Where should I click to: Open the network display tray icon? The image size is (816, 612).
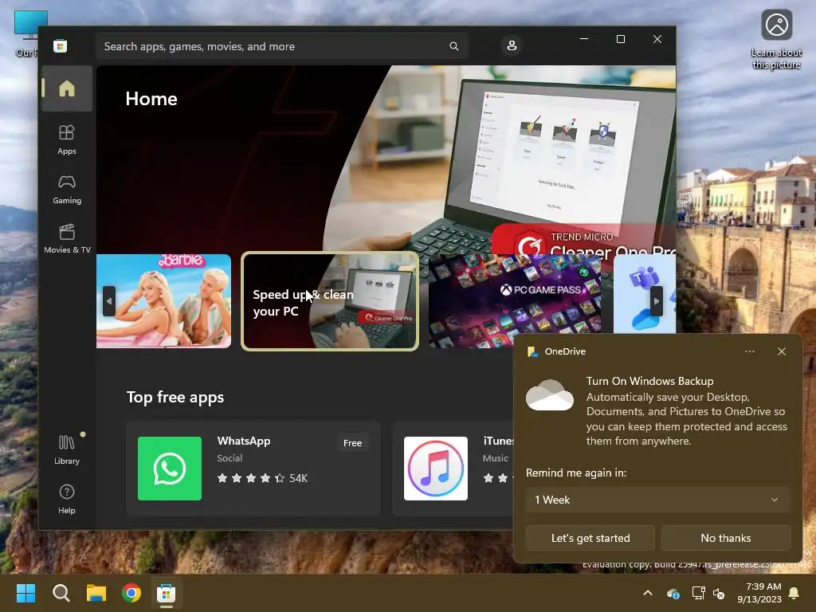[x=698, y=593]
